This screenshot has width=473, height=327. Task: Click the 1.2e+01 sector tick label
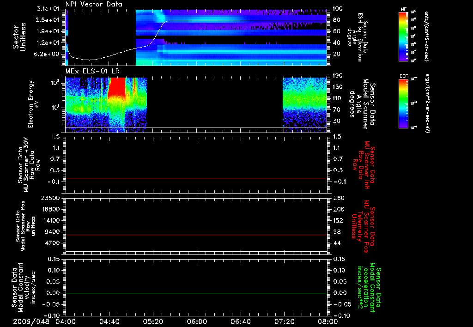pos(48,43)
